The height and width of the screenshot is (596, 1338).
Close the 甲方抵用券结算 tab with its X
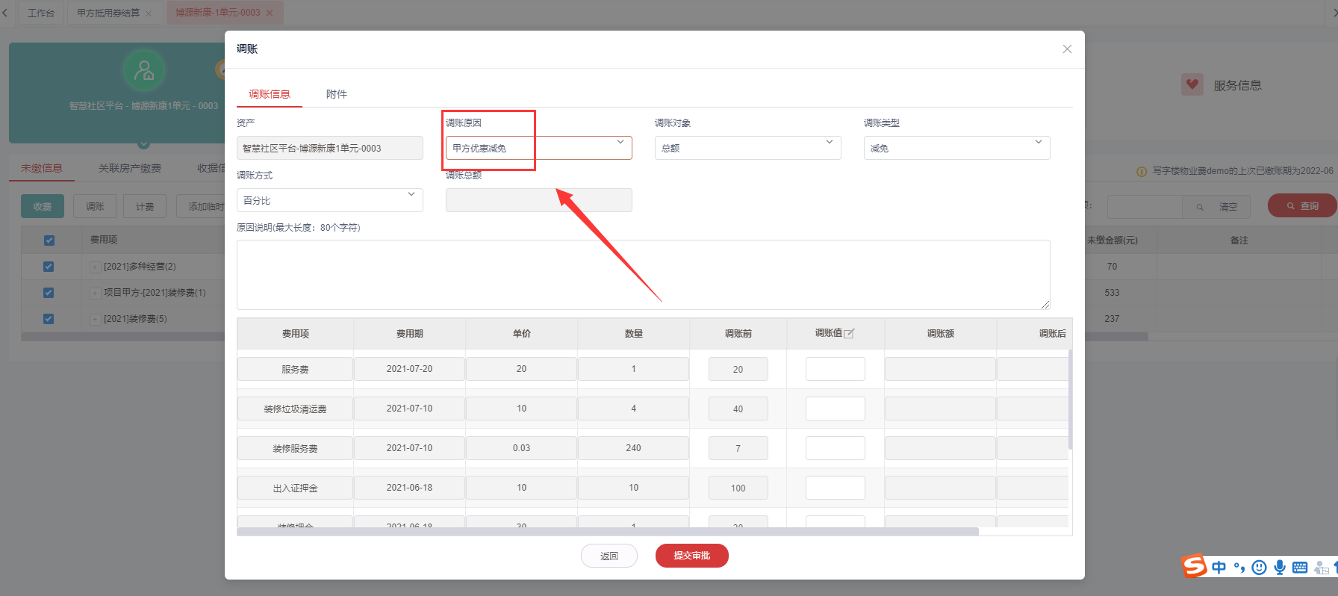point(149,13)
